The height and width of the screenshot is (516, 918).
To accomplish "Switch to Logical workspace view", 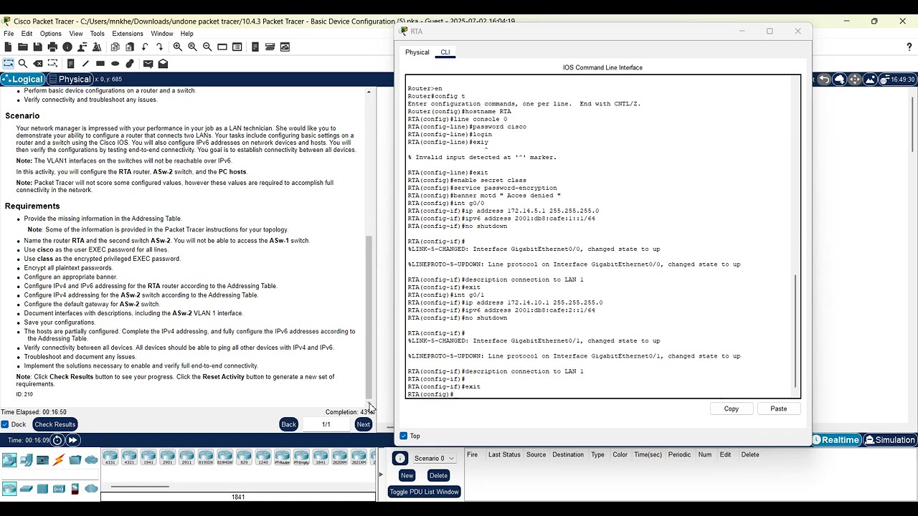I will [x=23, y=79].
